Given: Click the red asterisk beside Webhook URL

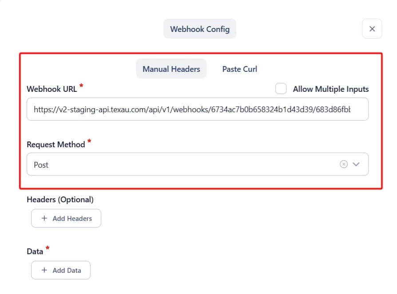Looking at the screenshot, I should point(81,85).
